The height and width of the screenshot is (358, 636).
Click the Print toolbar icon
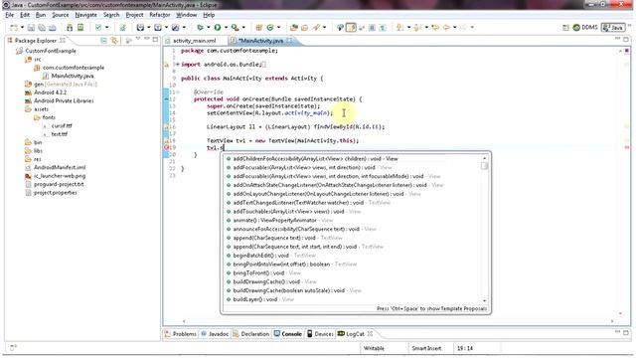click(x=53, y=28)
